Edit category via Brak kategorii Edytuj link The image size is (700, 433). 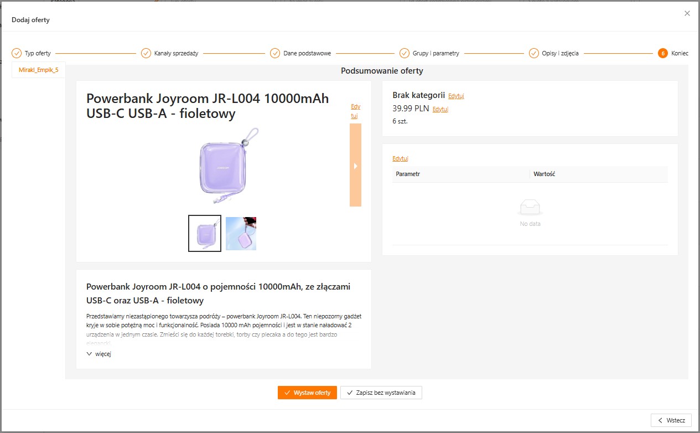coord(456,96)
